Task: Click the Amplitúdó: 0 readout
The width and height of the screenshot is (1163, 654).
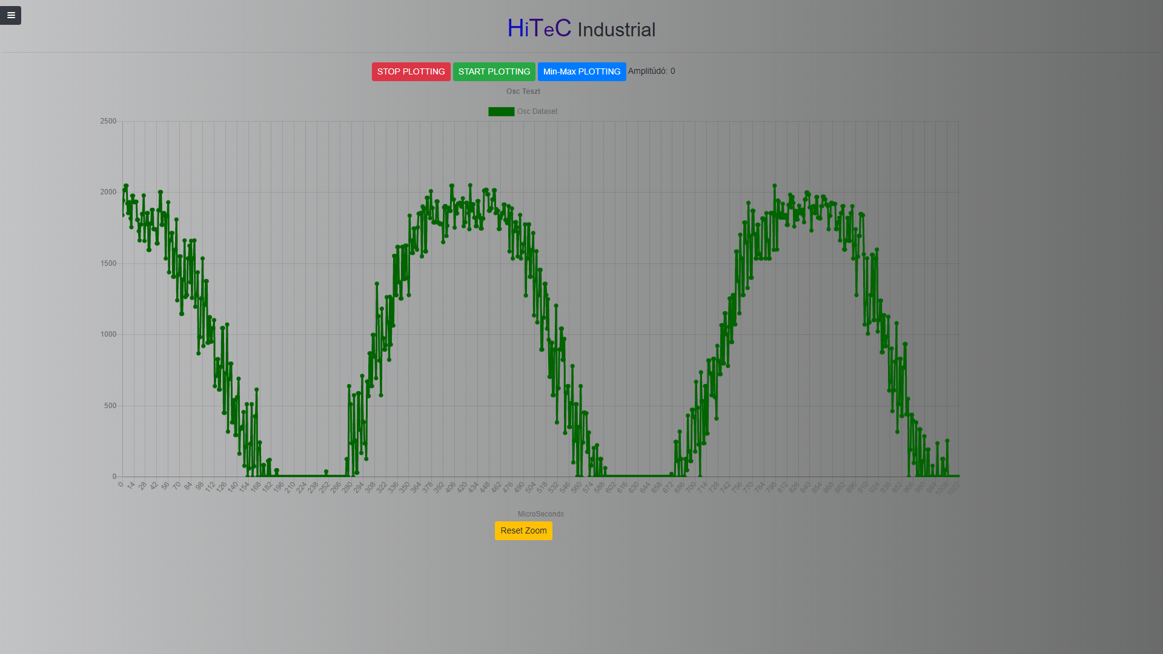Action: [x=651, y=71]
